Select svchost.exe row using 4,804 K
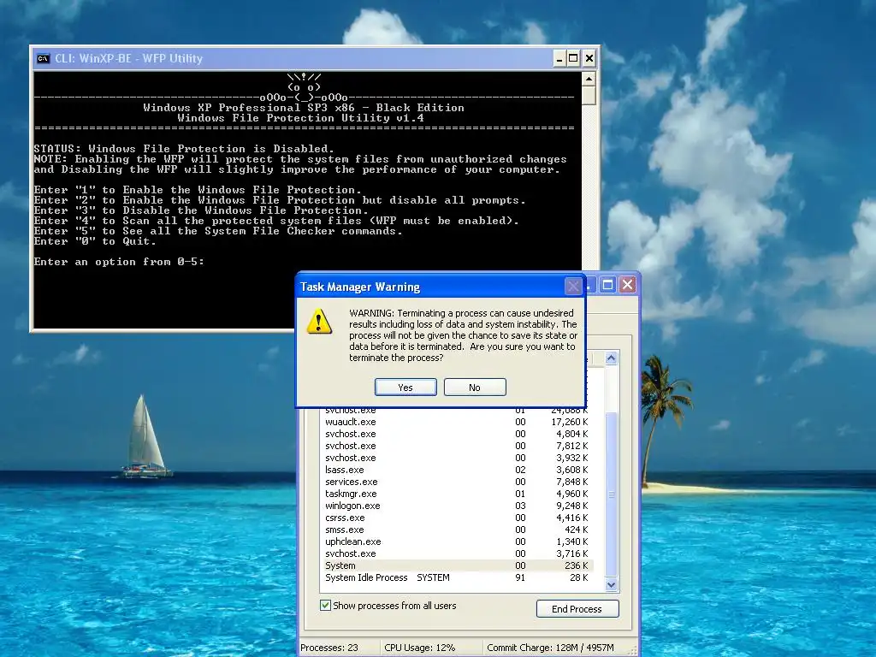The width and height of the screenshot is (876, 657). tap(459, 434)
